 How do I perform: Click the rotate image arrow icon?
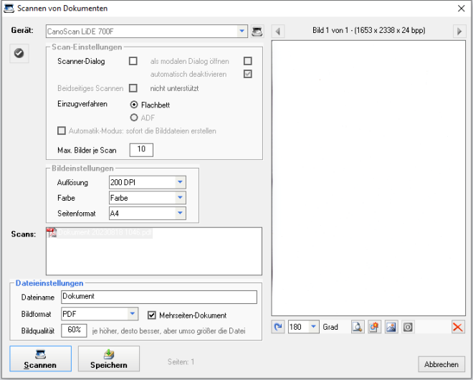279,327
